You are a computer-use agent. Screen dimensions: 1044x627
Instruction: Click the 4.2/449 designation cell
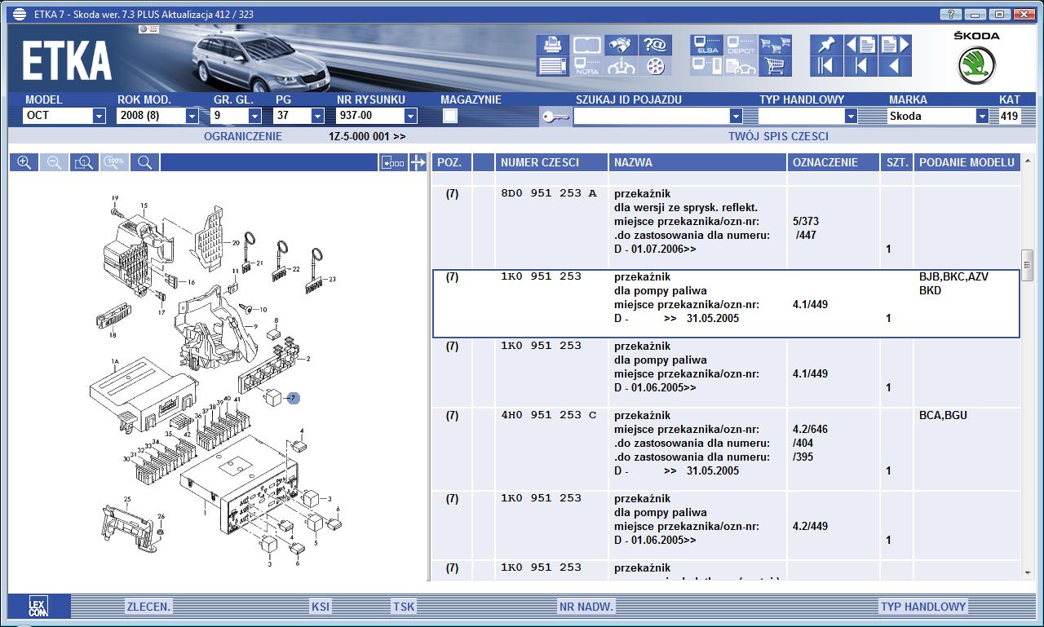810,527
